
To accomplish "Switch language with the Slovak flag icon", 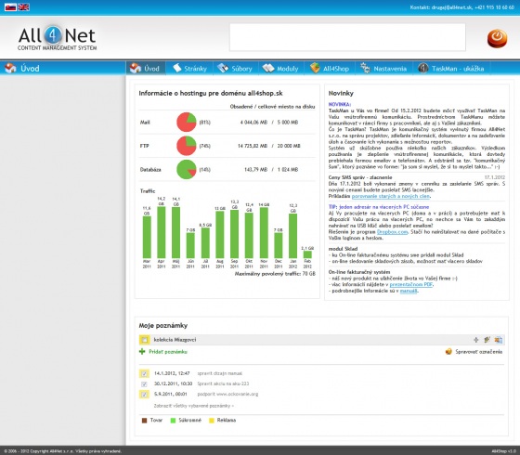I will [10, 7].
